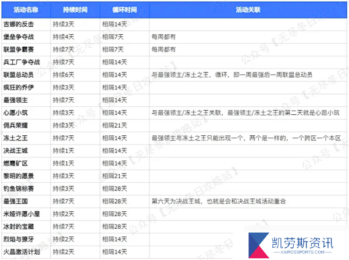Click 相隔7天 in the 联盟争霸赛 row
349x260 pixels.
coord(113,49)
